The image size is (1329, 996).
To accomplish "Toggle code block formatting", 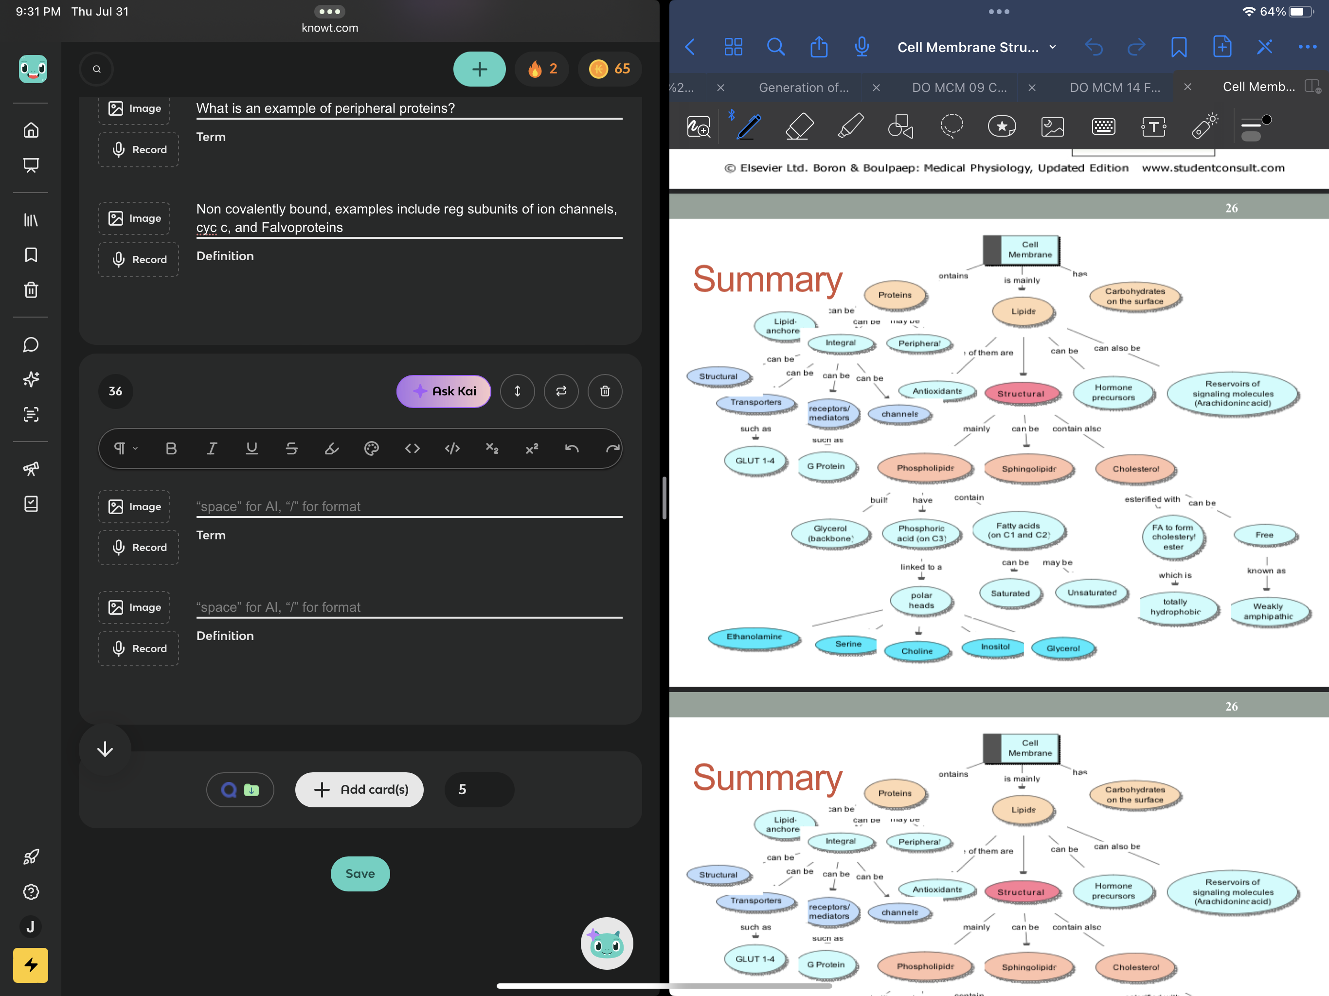I will (452, 448).
